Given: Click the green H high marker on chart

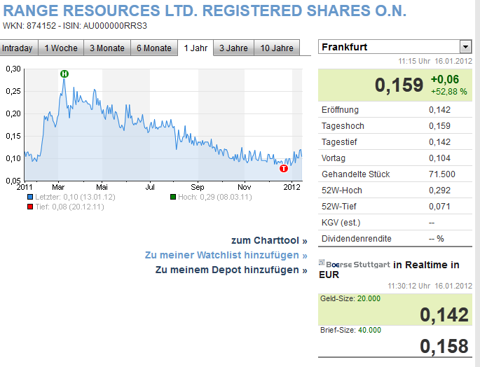Looking at the screenshot, I should point(64,74).
